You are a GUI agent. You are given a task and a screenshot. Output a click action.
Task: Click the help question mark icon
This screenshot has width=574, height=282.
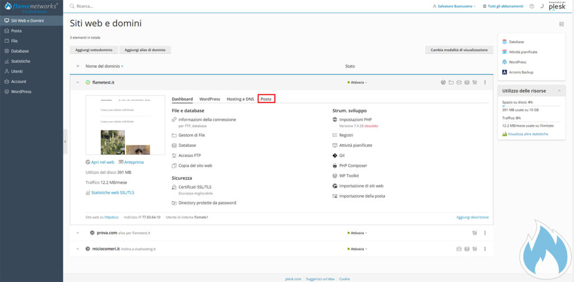[531, 6]
